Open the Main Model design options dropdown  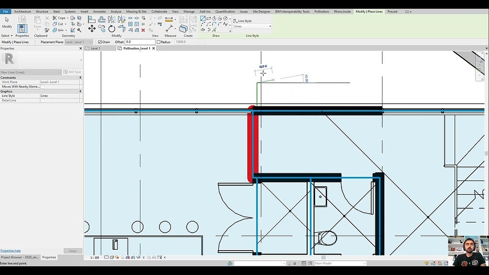pyautogui.click(x=339, y=263)
